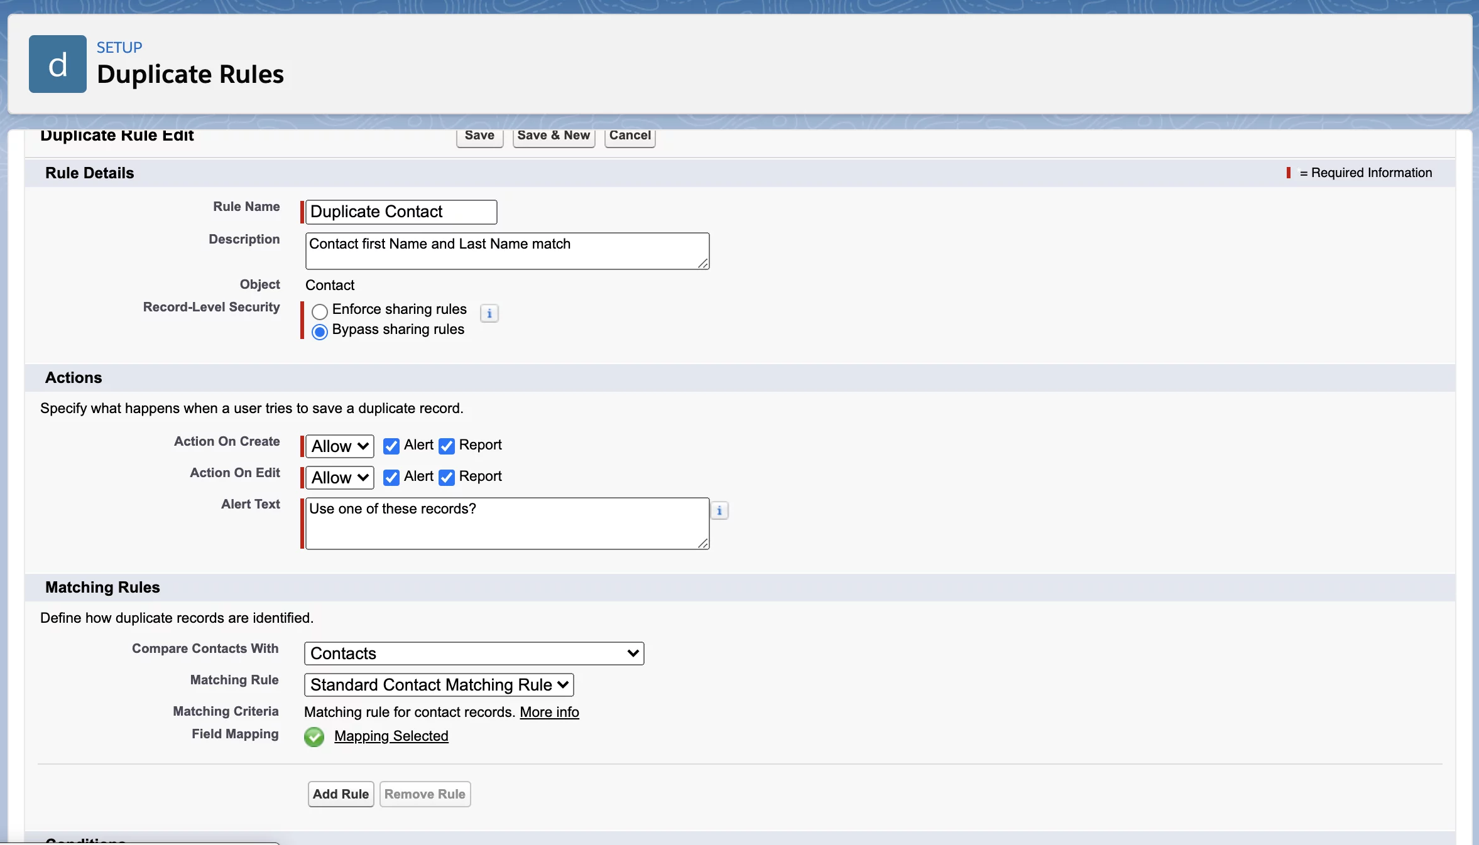Toggle the Alert checkbox for Action On Edit

coord(391,477)
